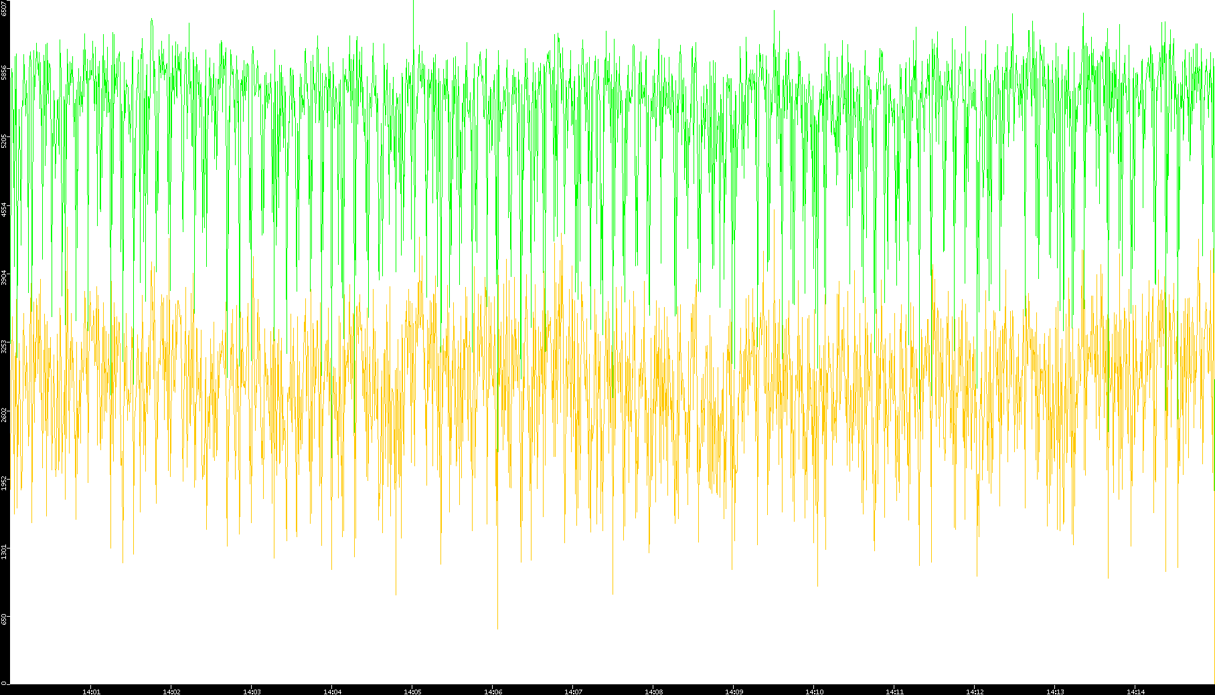This screenshot has height=695, width=1215.
Task: Select the 5205 value axis label
Action: coord(4,141)
